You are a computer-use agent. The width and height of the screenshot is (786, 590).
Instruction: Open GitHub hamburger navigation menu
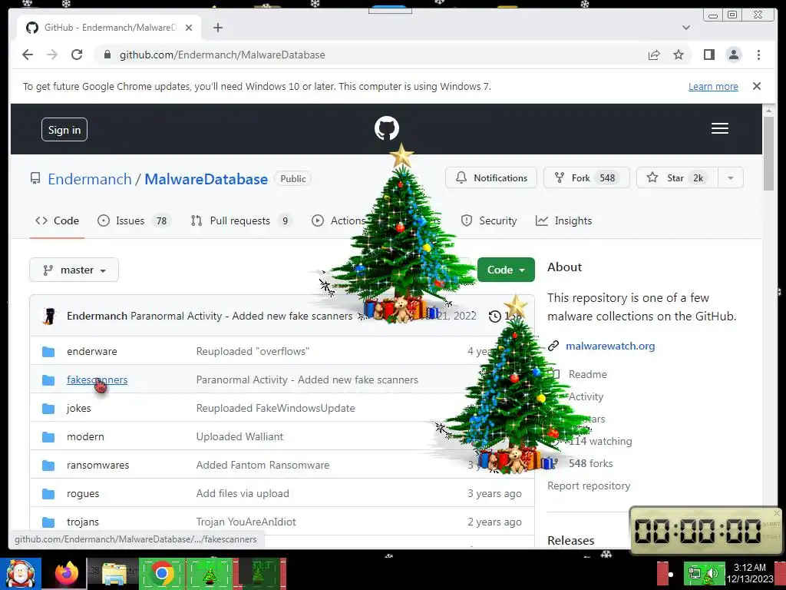[x=719, y=128]
